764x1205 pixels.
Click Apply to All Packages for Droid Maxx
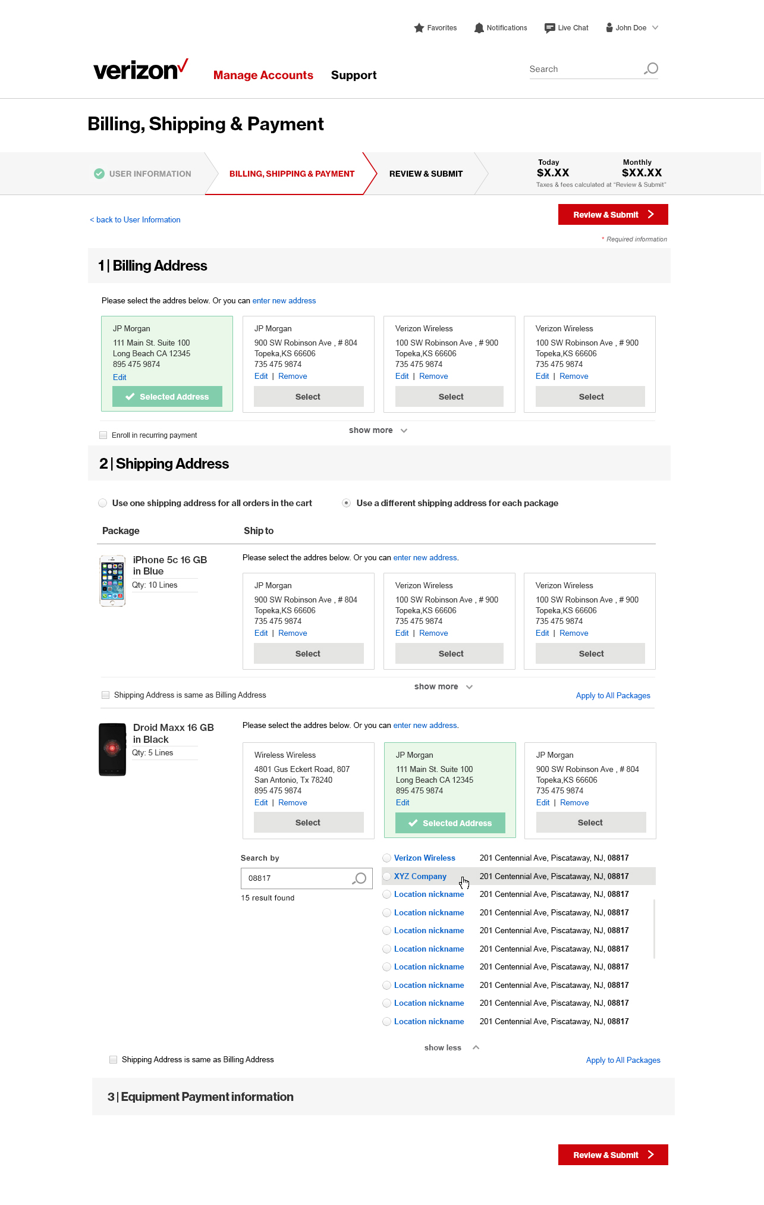[623, 1060]
